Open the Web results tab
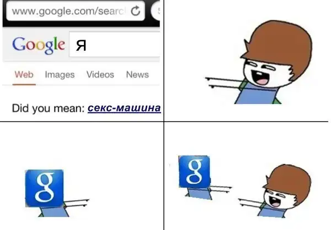Viewport: 331px width, 230px height. (24, 75)
